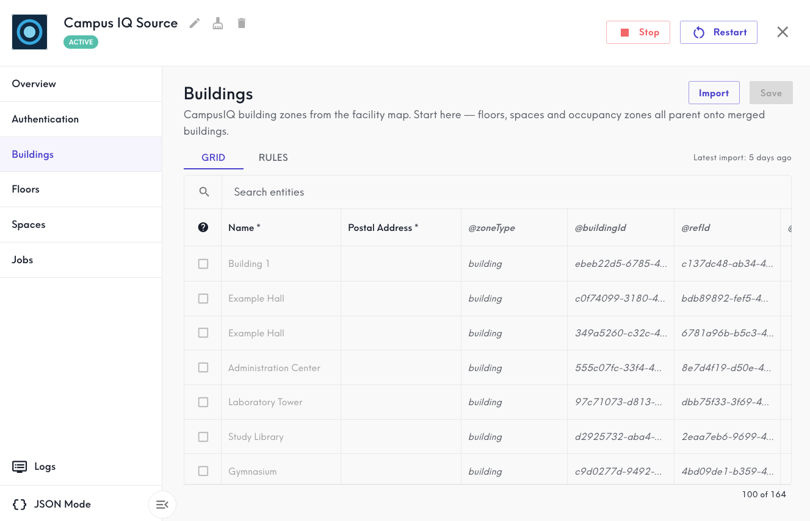Collapse the sidebar with the menu icon

point(162,505)
